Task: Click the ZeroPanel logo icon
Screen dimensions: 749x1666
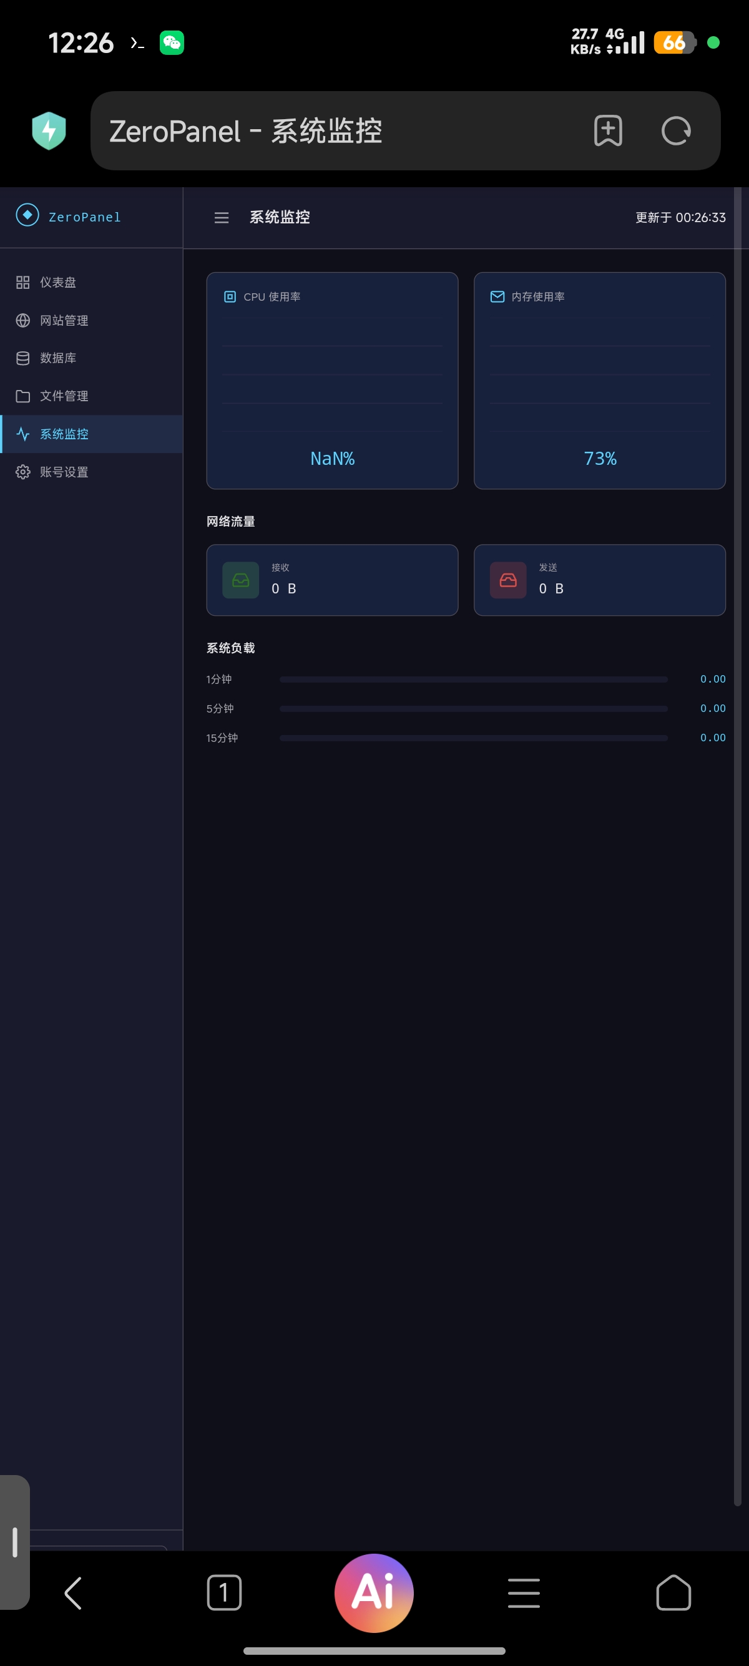Action: (27, 215)
